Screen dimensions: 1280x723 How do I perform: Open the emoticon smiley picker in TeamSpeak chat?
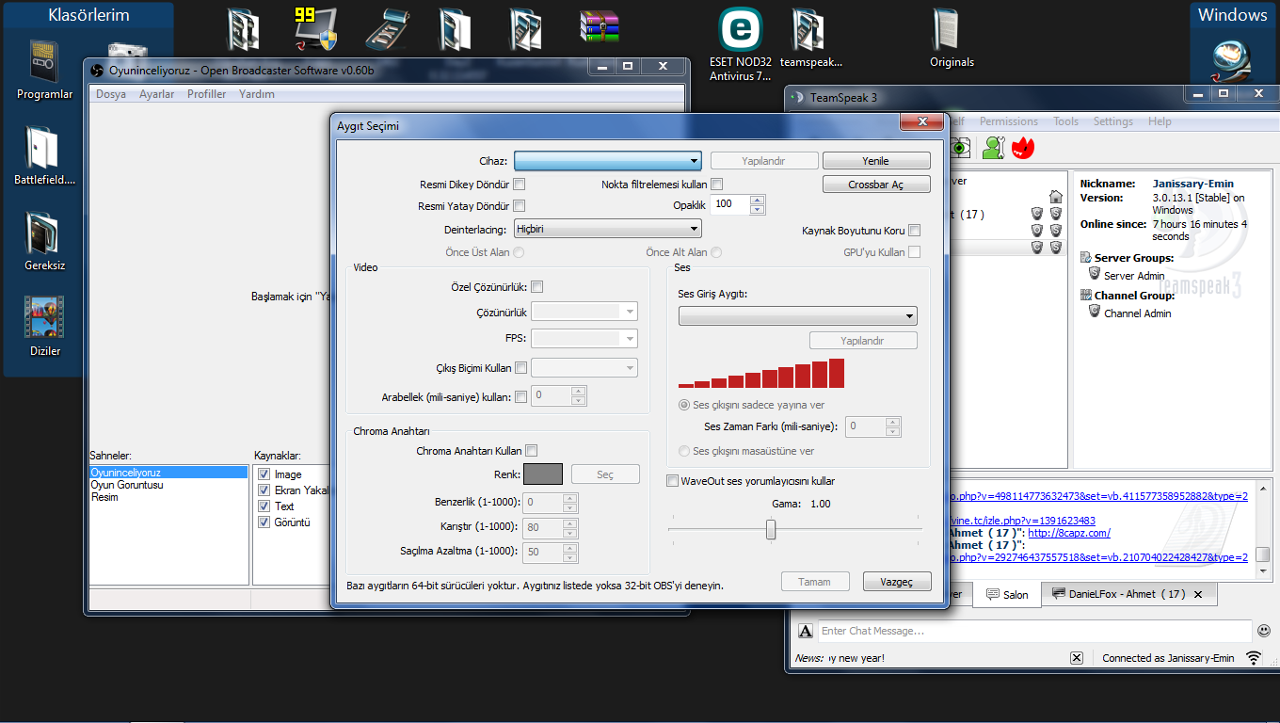(x=1264, y=631)
